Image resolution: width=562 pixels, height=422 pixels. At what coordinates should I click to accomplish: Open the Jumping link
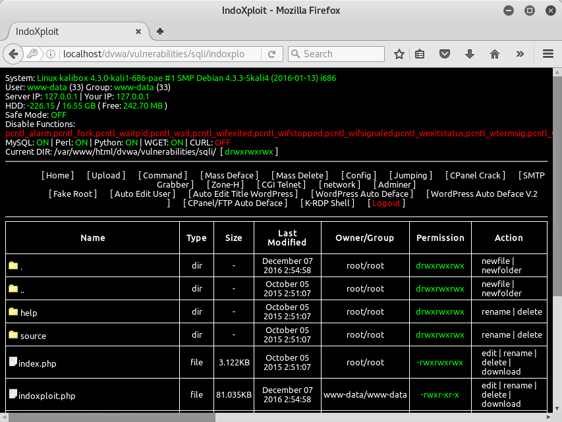click(x=410, y=176)
